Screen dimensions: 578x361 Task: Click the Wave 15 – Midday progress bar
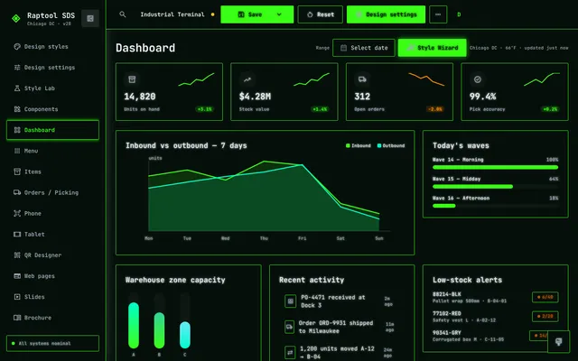point(495,187)
